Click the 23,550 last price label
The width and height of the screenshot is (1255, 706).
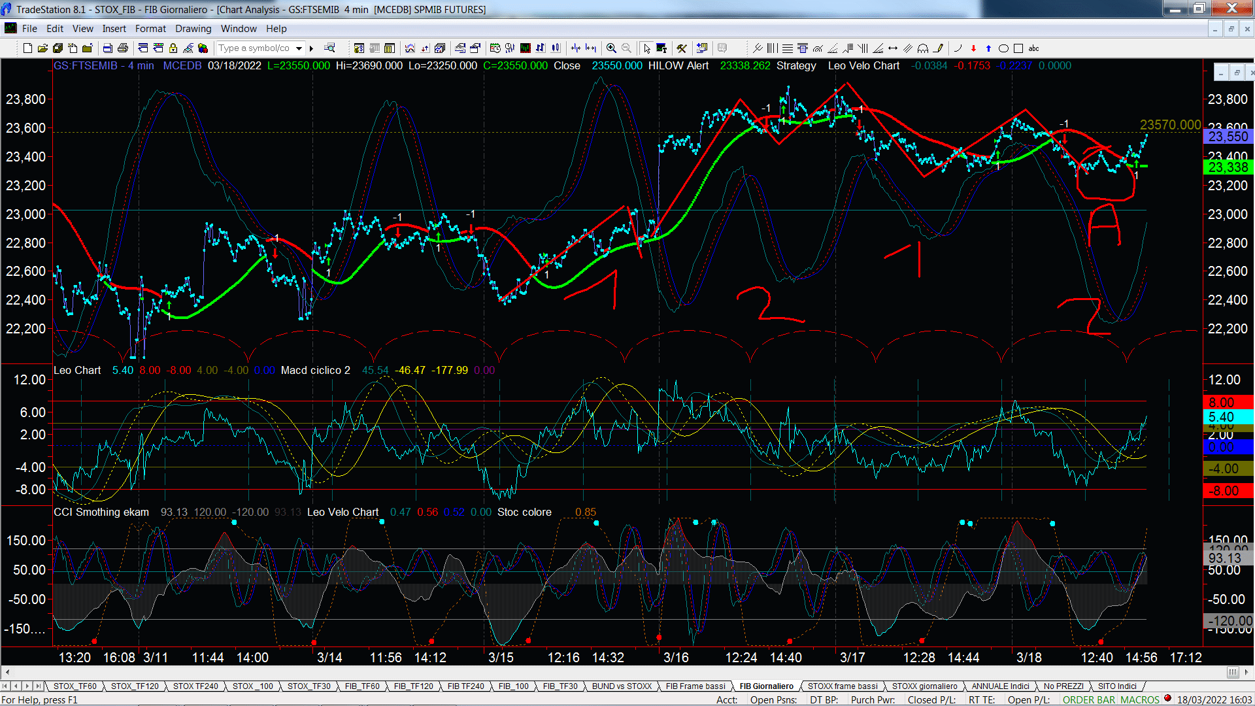[x=1228, y=137]
